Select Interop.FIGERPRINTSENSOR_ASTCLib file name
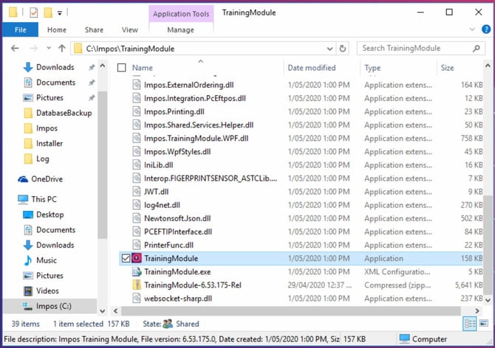The width and height of the screenshot is (495, 348). 211,178
